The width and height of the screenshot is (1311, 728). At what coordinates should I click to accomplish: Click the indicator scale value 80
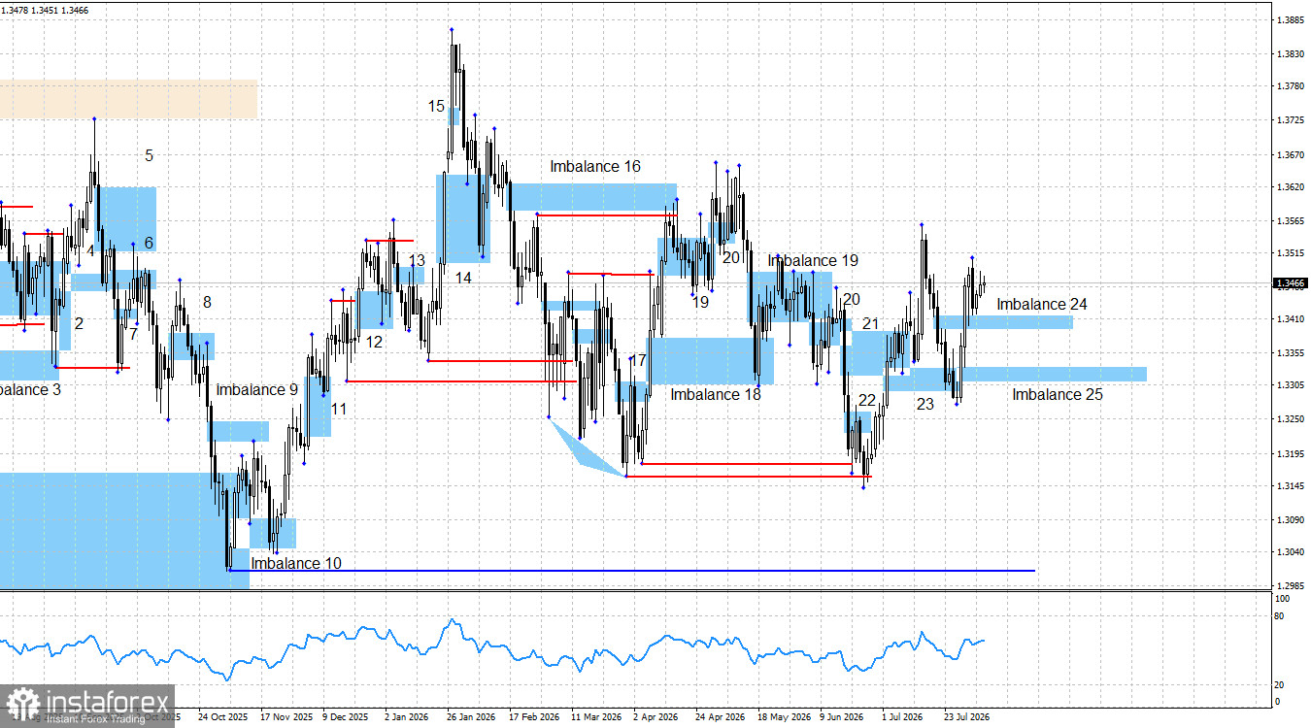[1279, 616]
